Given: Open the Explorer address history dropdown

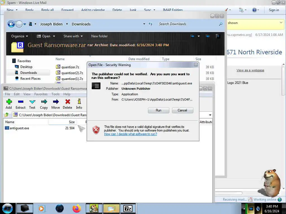Looking at the screenshot, I should click(x=144, y=24).
